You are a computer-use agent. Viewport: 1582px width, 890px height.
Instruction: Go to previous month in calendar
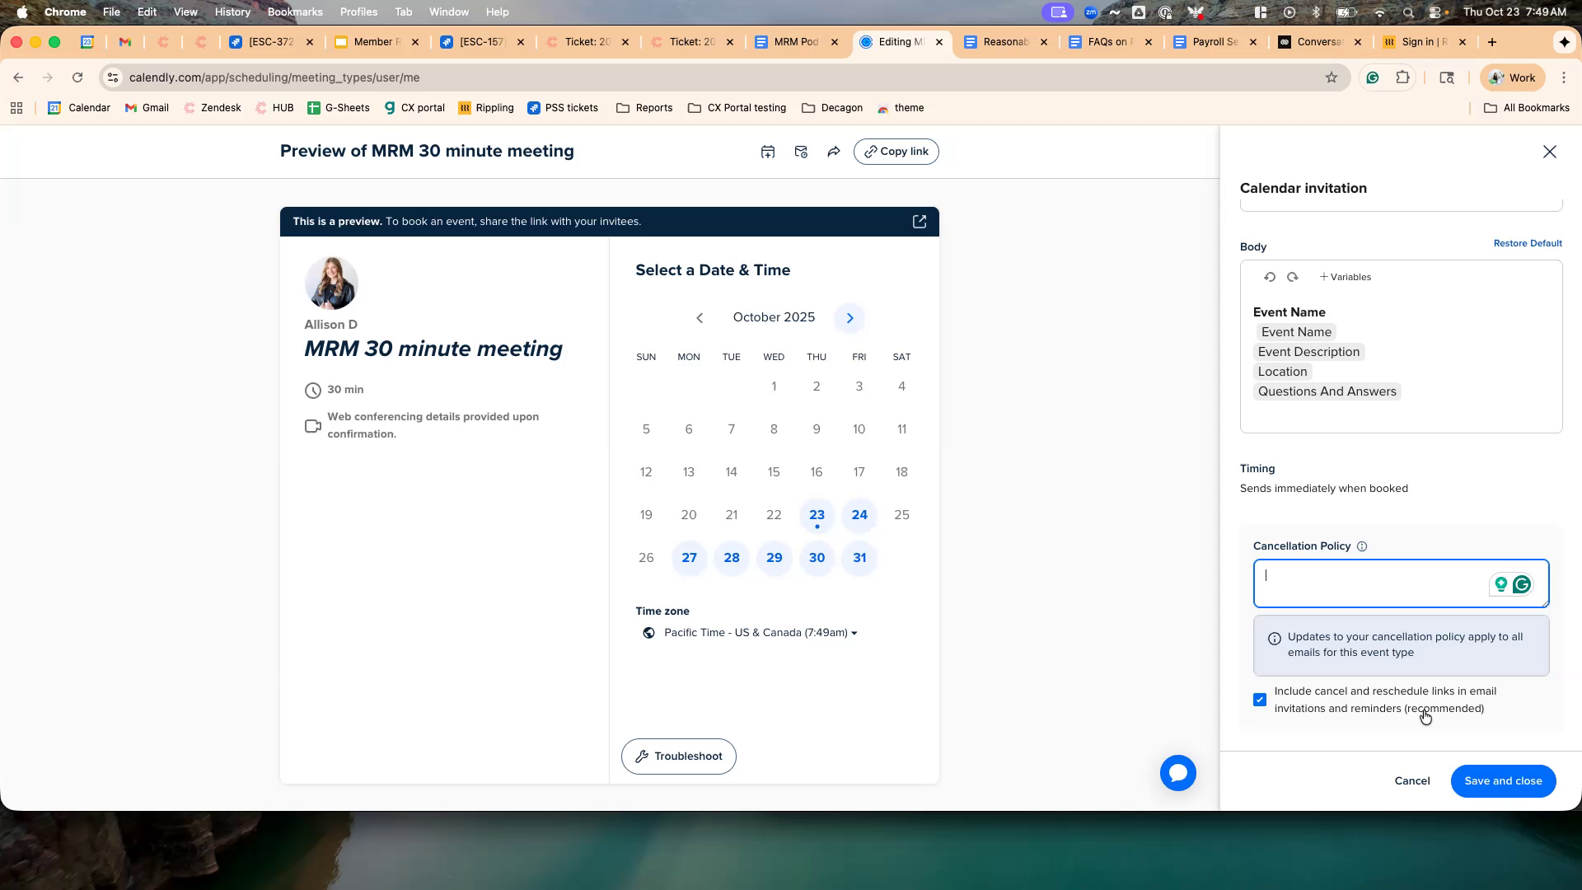pos(699,318)
